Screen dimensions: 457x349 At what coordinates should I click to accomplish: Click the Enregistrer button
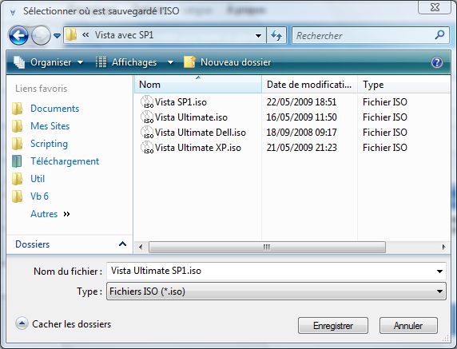click(x=333, y=325)
